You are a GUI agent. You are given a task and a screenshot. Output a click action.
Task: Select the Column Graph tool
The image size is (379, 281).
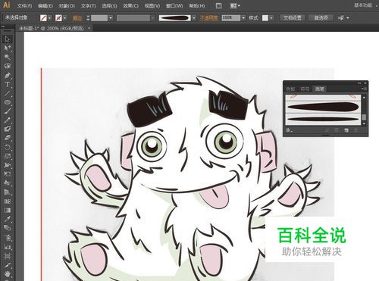8,246
